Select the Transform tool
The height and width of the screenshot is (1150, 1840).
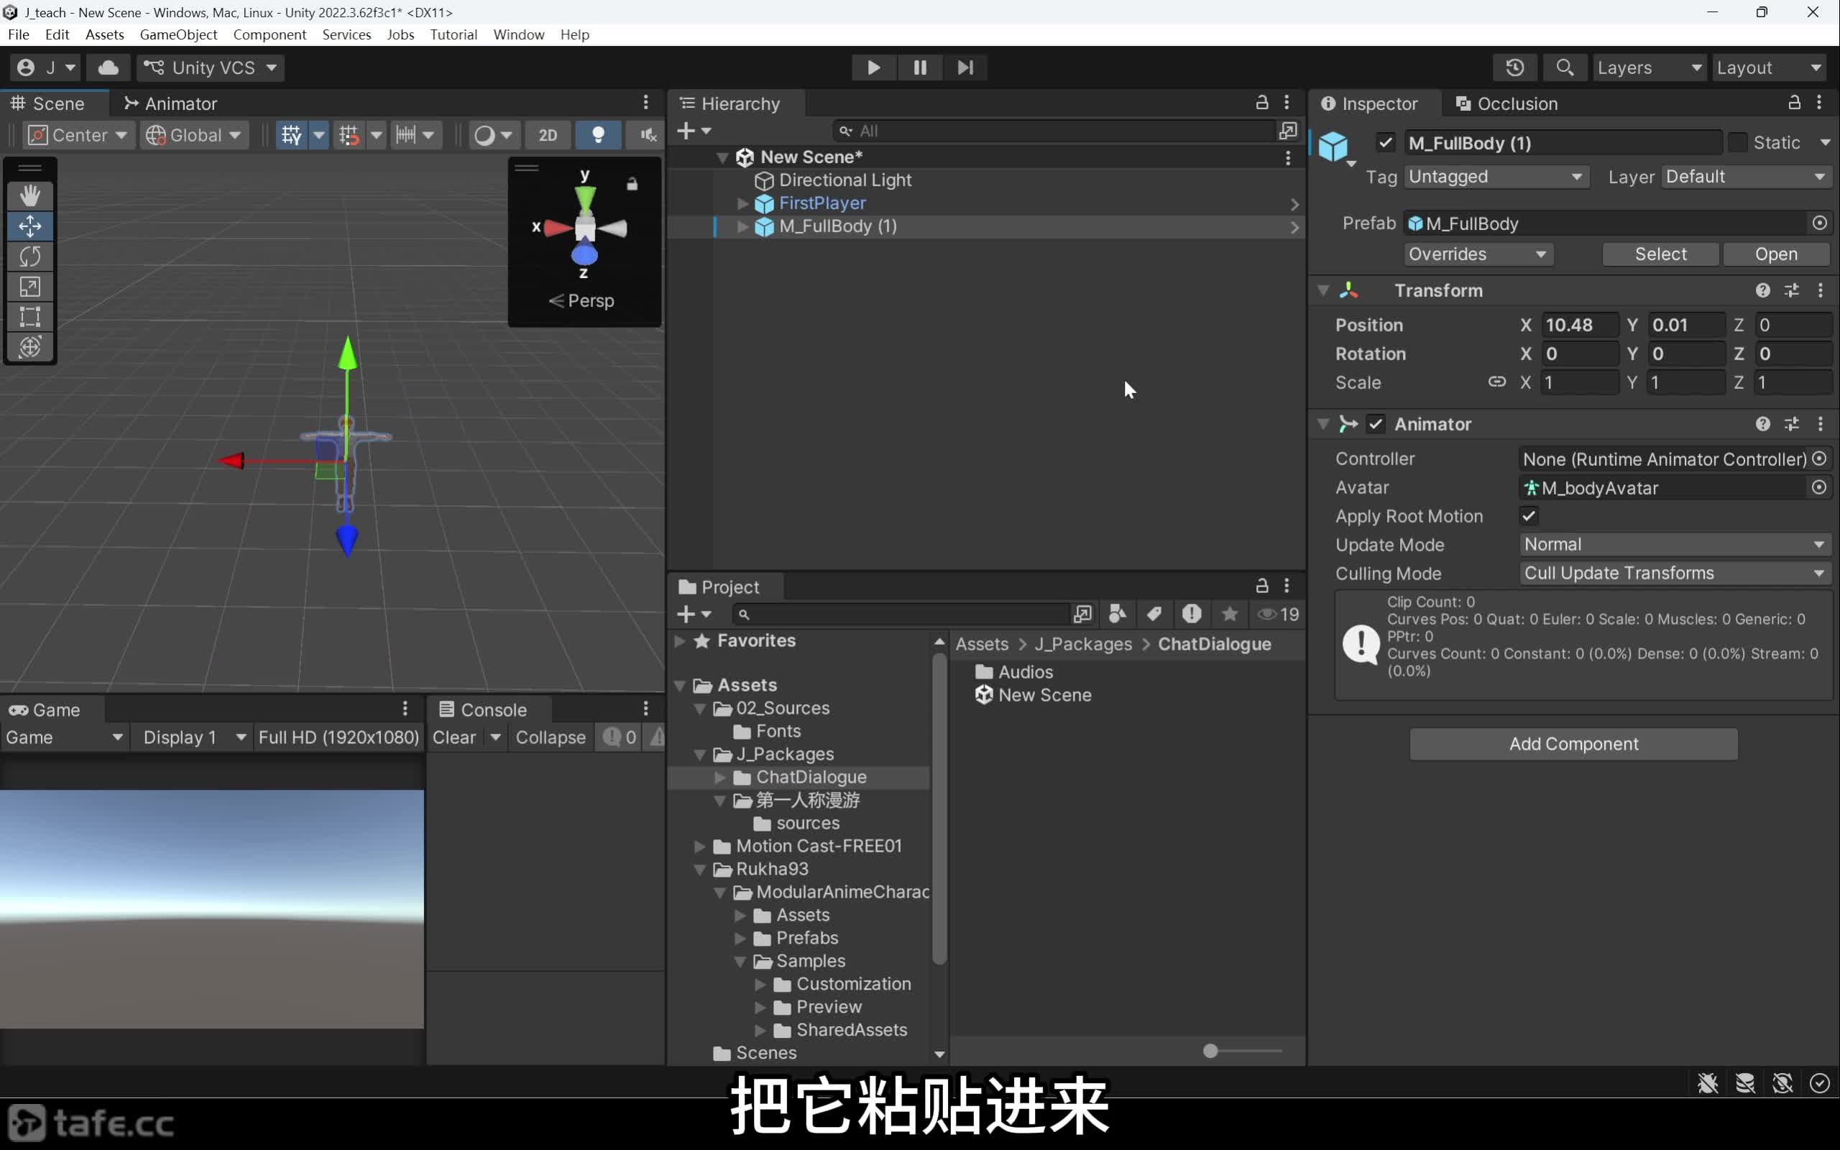click(30, 347)
